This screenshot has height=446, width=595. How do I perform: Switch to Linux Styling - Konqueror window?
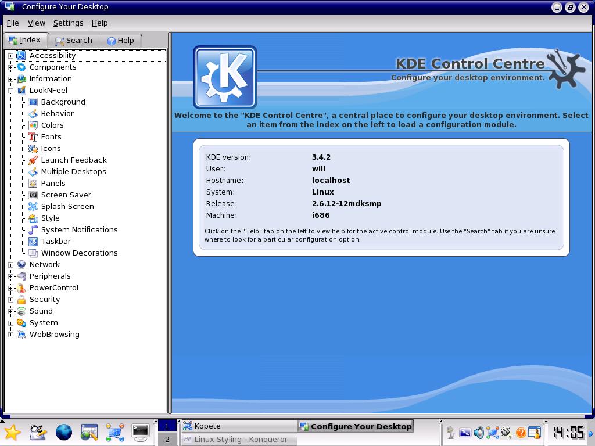[239, 440]
